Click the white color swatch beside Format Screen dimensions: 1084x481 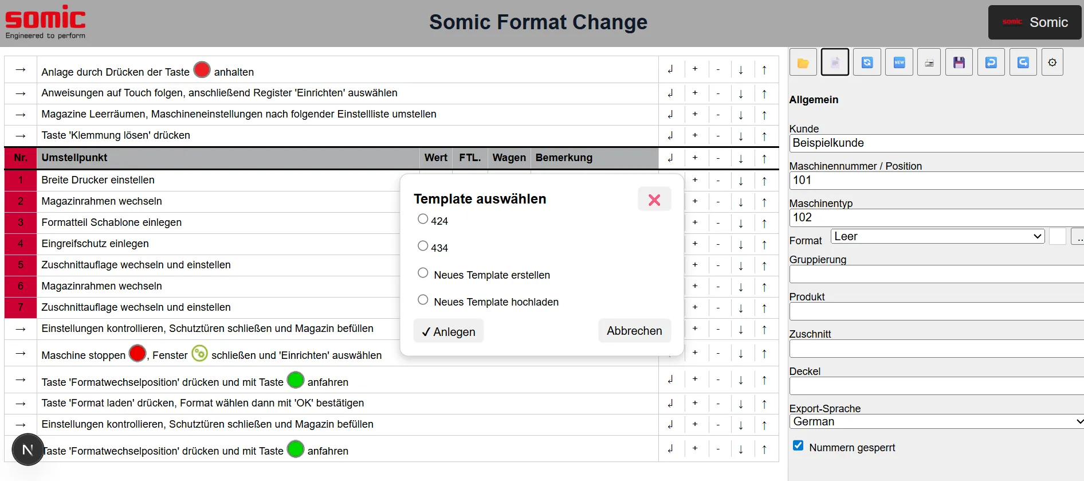click(x=1058, y=236)
